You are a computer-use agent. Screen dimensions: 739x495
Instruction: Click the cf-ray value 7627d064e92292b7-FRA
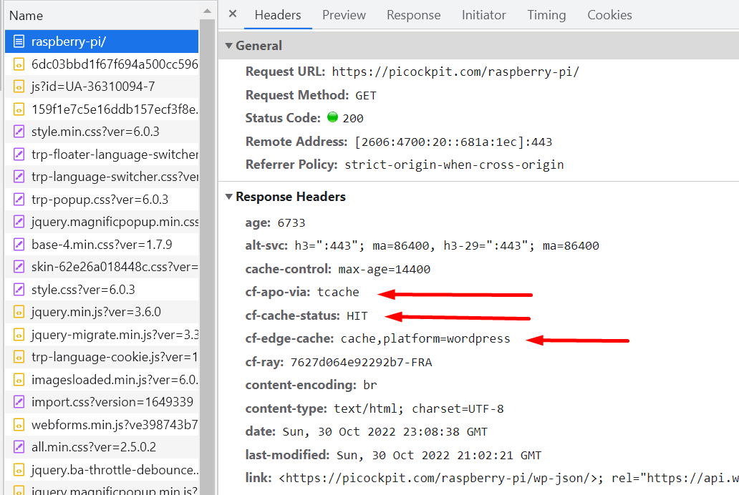pos(361,362)
